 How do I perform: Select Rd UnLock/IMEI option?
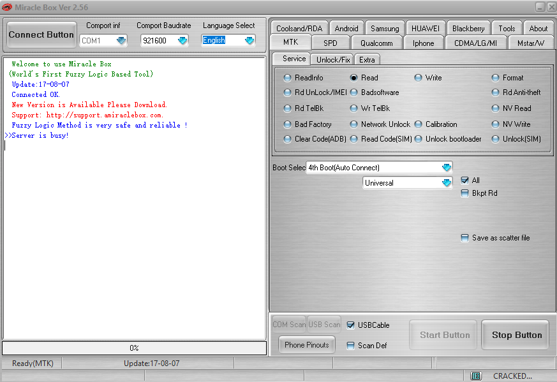tap(315, 92)
